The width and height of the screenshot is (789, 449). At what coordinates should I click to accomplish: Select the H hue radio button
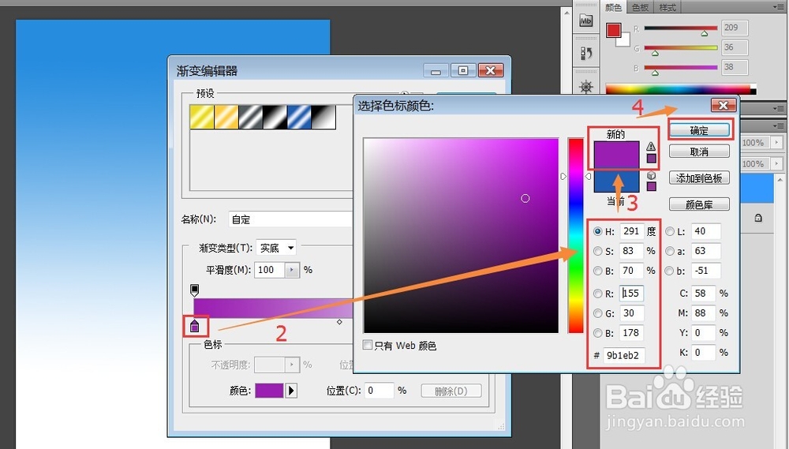pos(598,231)
